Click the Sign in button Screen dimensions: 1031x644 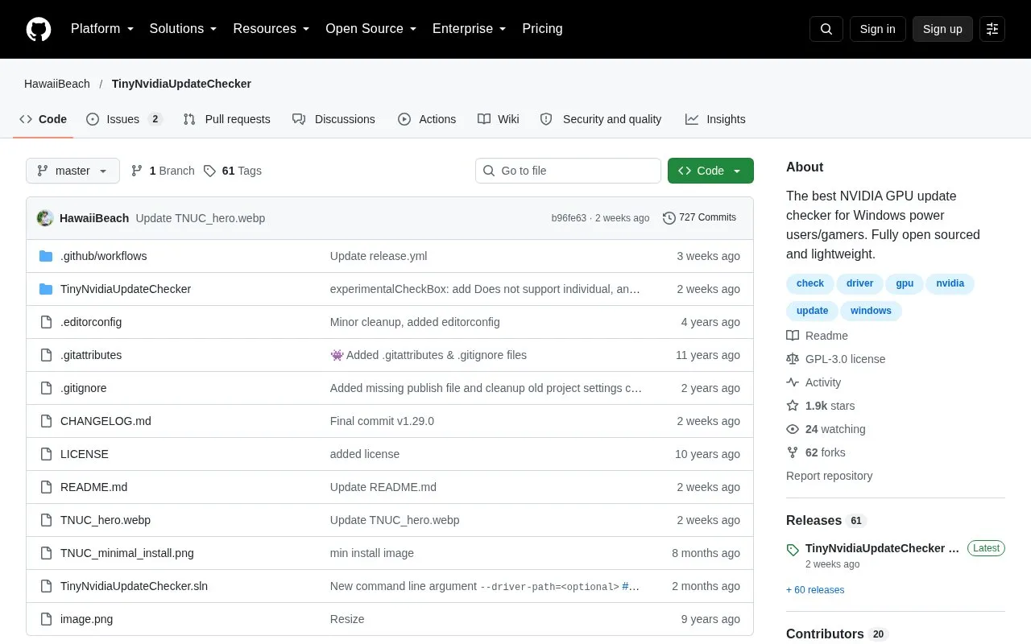pyautogui.click(x=877, y=29)
